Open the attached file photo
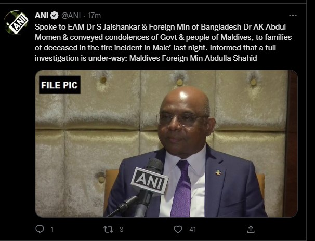The height and width of the screenshot is (241, 315). point(166,143)
